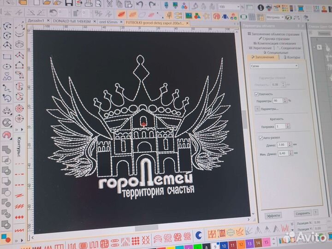
Task: Click the Print icon
Action: (89, 3)
